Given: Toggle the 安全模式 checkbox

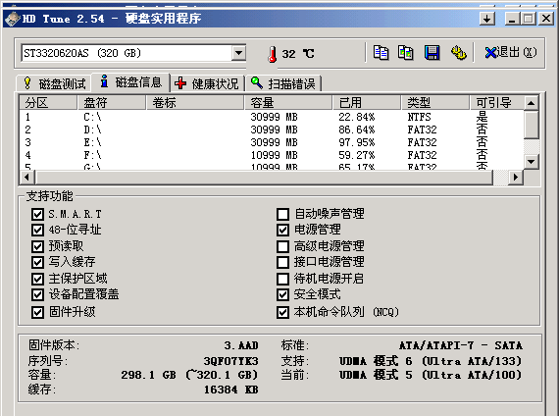Looking at the screenshot, I should point(282,294).
